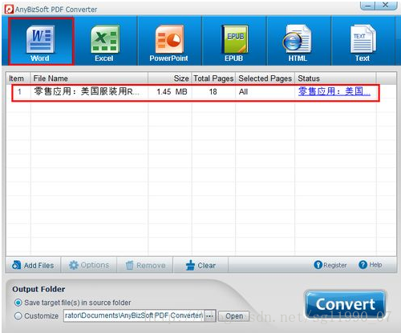Sort by File Name column header
Viewport: 401px width, 333px height.
point(89,78)
